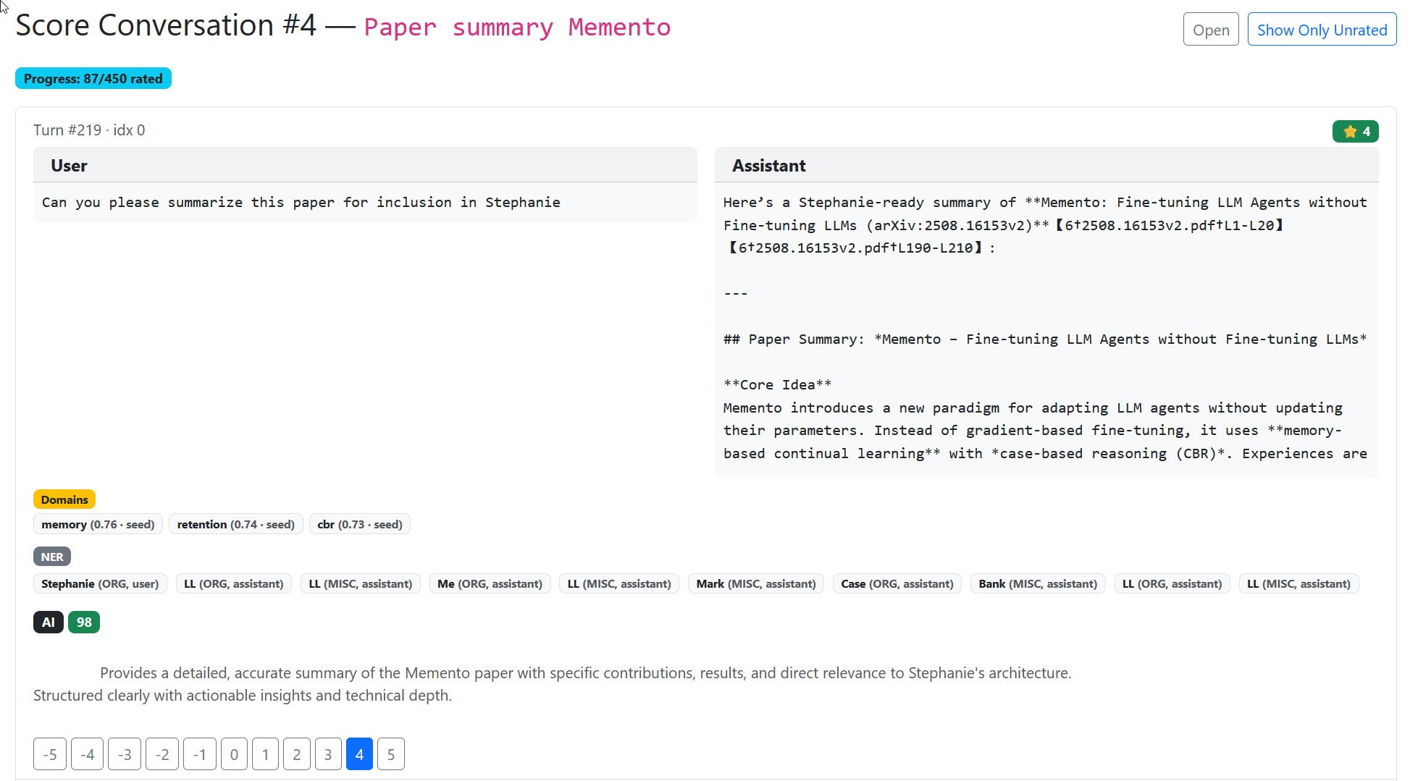Select rating score -5

click(x=50, y=754)
